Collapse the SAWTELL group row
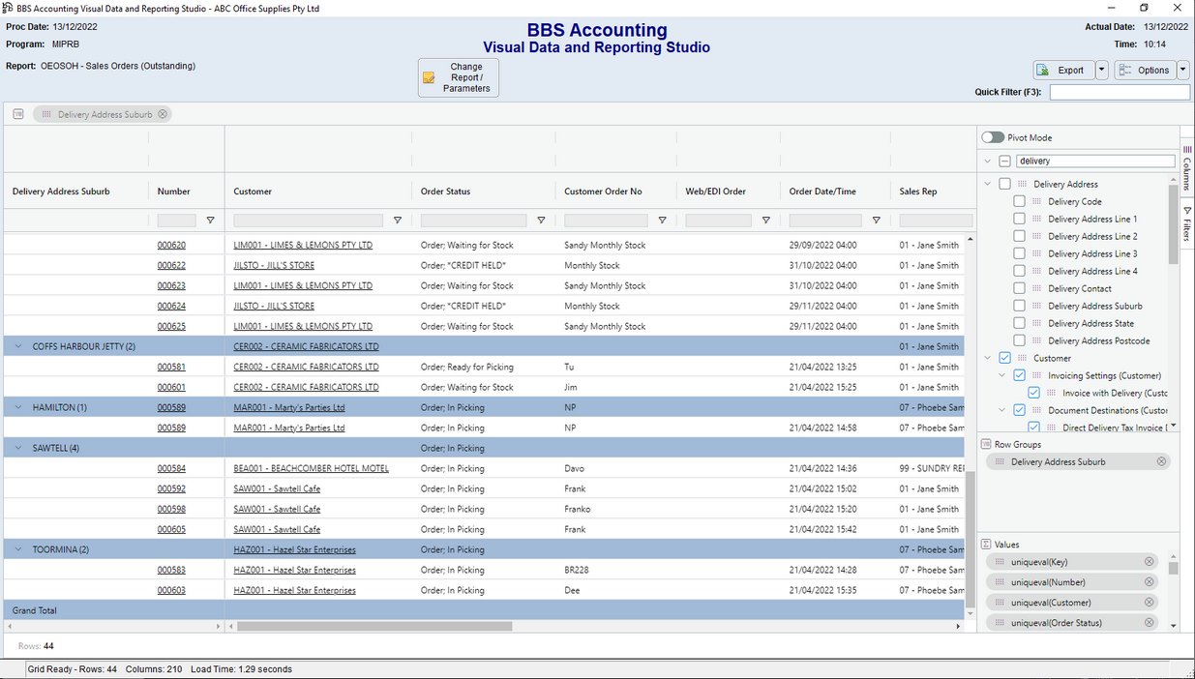The image size is (1195, 679). coord(18,448)
